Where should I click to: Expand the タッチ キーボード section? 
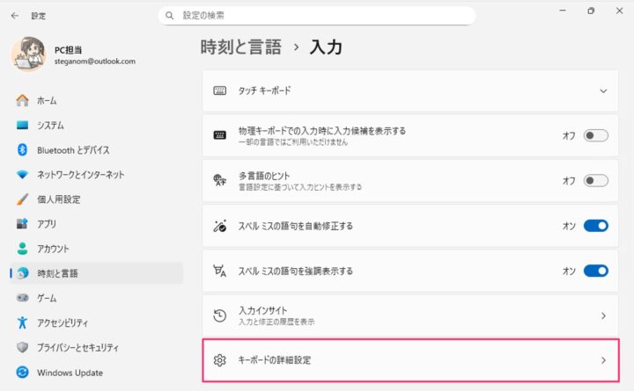[603, 91]
